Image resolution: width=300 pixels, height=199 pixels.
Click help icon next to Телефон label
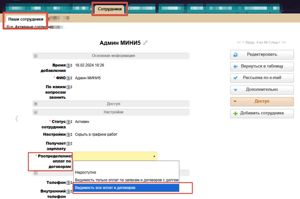68,183
